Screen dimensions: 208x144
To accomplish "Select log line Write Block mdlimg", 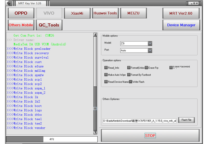I will pyautogui.click(x=26, y=71).
